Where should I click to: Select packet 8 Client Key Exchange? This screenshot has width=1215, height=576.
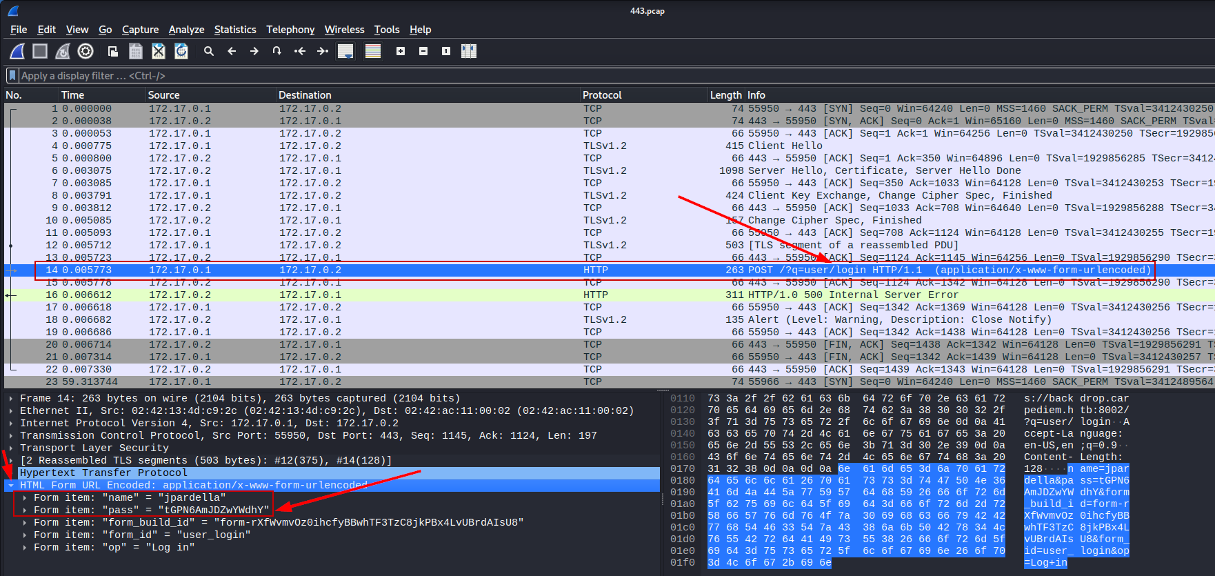point(610,196)
